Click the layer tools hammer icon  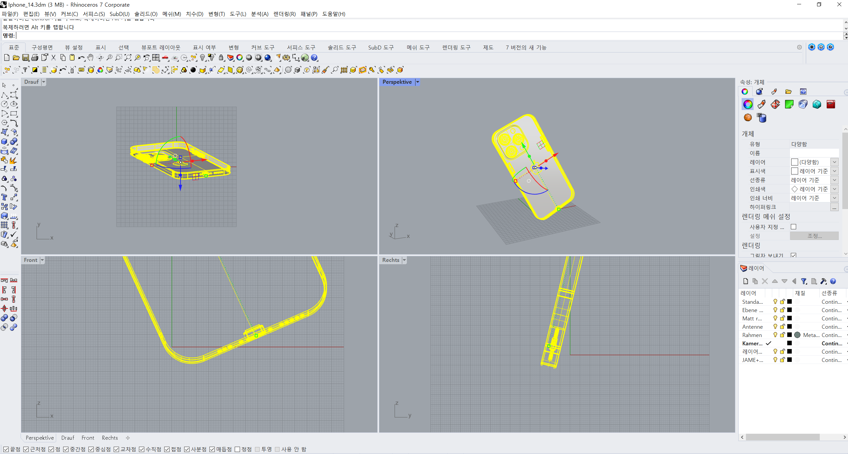coord(823,281)
